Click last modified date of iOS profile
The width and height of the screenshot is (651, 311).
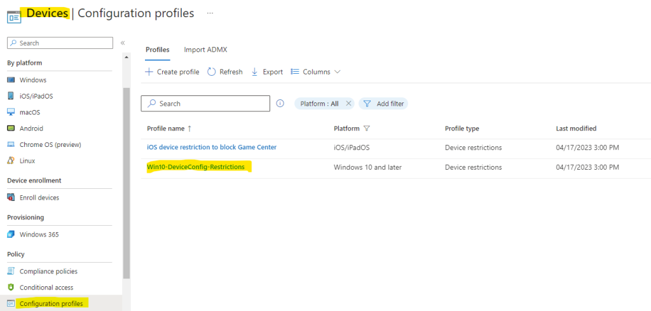587,147
